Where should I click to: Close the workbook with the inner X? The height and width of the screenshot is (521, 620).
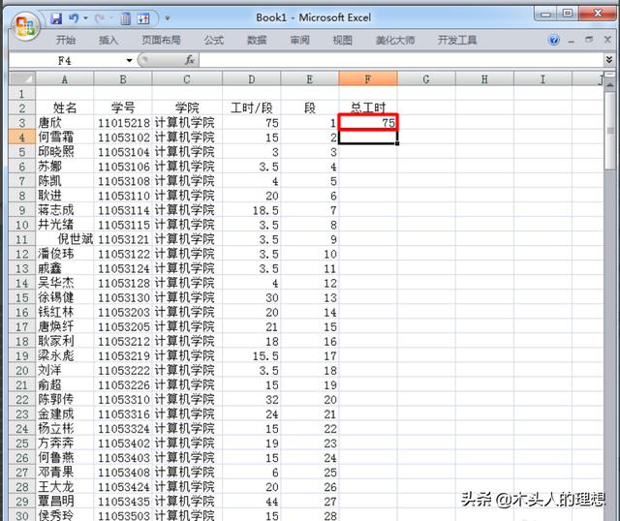pyautogui.click(x=607, y=40)
